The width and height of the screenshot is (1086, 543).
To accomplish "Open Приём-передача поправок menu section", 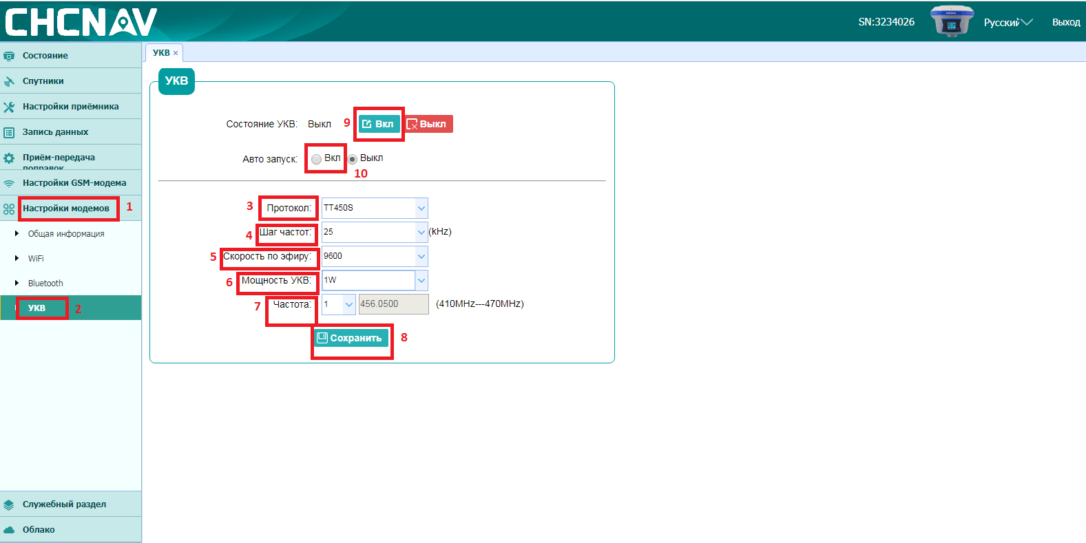I will coord(71,158).
